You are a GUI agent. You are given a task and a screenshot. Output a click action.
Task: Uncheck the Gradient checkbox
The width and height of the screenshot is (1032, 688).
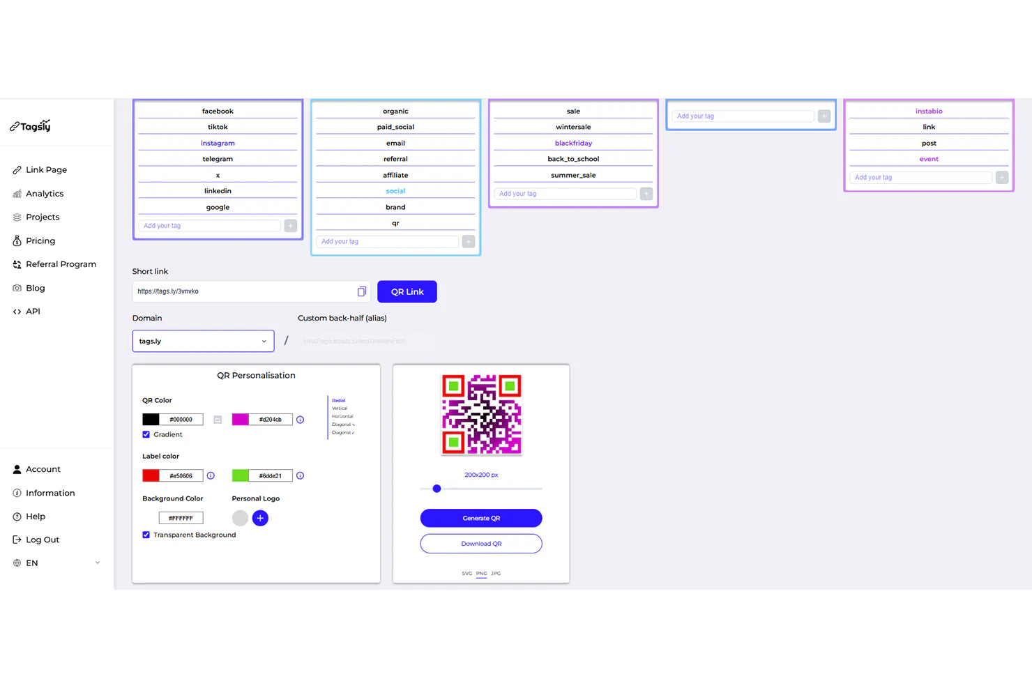pos(146,435)
